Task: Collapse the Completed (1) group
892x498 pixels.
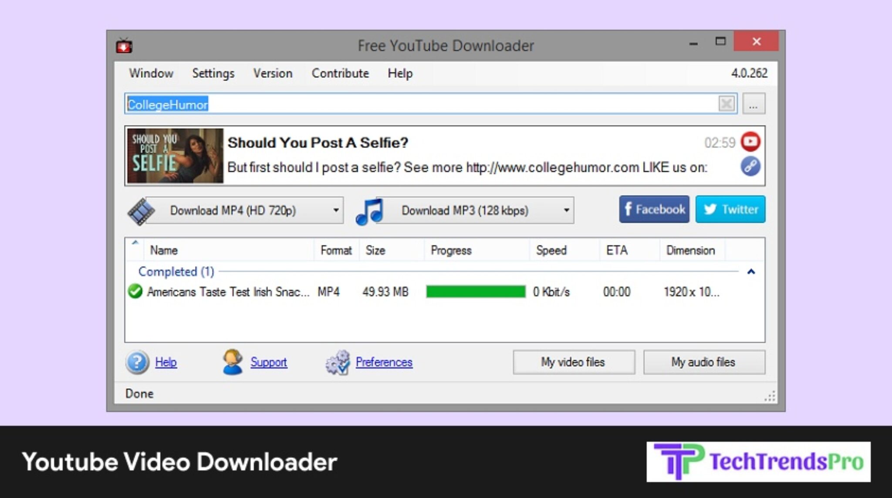Action: pos(751,272)
